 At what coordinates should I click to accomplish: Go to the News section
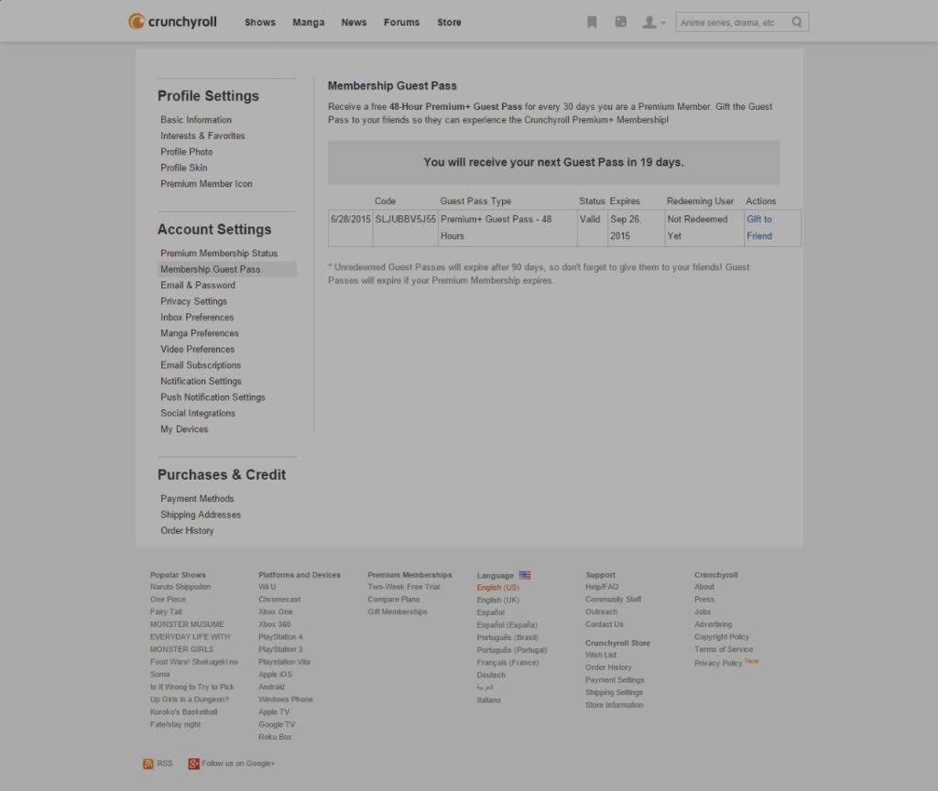[354, 22]
